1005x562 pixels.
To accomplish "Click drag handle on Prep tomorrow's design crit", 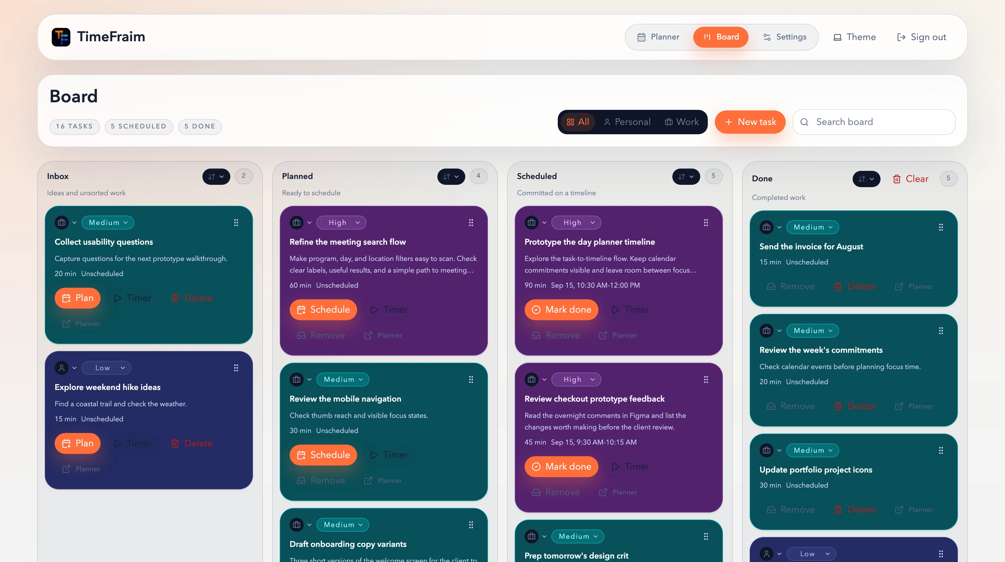I will click(706, 537).
